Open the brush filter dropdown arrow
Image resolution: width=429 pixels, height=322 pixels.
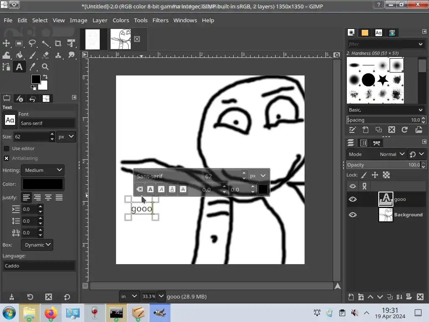[420, 44]
